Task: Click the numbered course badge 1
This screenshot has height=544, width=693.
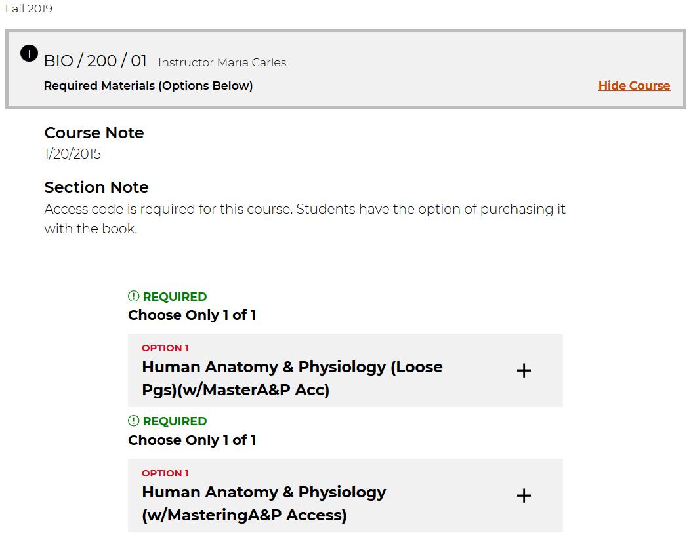Action: tap(29, 54)
